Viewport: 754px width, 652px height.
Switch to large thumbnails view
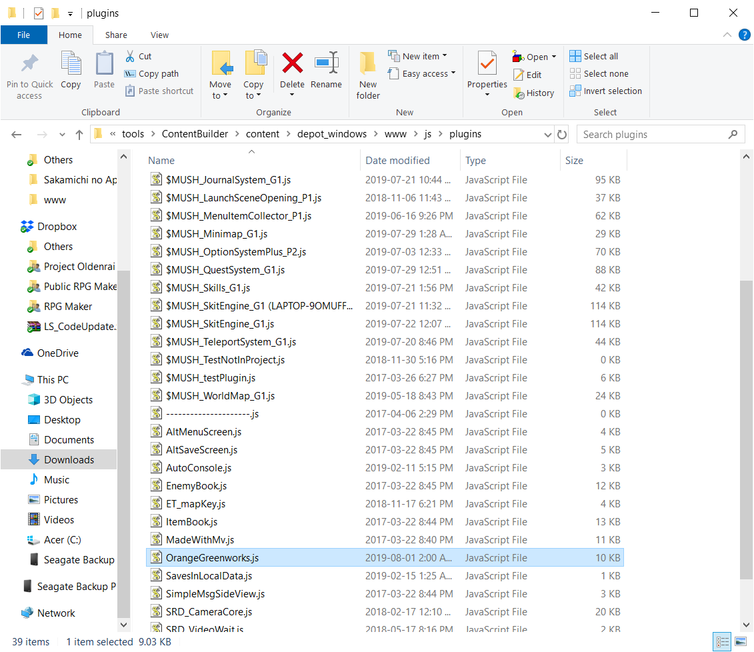click(x=741, y=641)
